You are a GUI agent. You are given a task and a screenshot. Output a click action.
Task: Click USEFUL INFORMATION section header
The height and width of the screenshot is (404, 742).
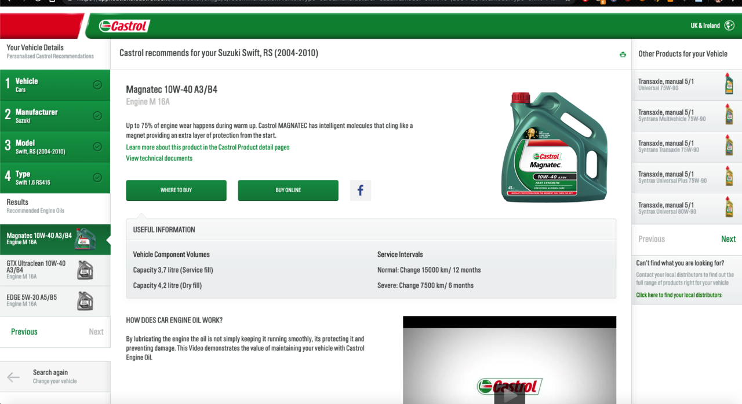point(164,230)
